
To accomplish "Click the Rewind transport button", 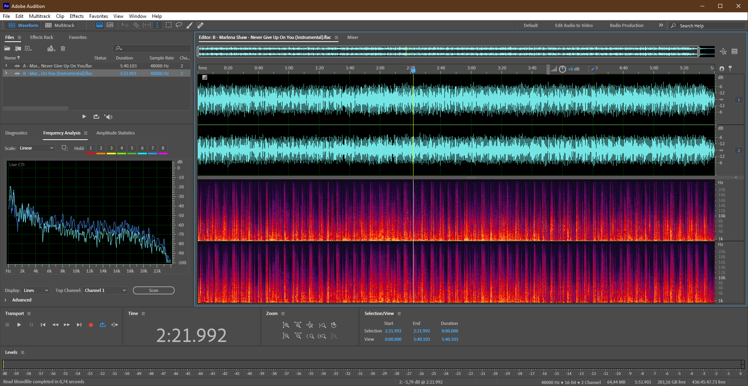I will [x=55, y=325].
